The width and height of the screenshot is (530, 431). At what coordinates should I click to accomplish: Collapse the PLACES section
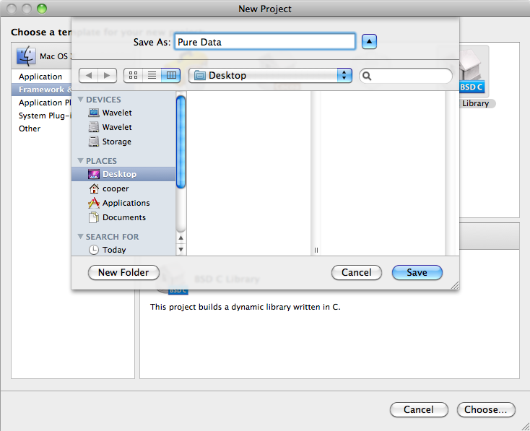(x=80, y=160)
